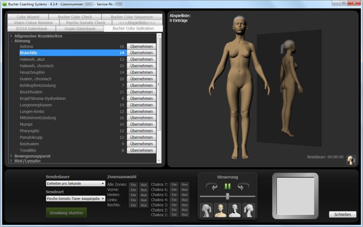The width and height of the screenshot is (363, 227).
Task: Click the front 3D body model
Action: point(240,87)
